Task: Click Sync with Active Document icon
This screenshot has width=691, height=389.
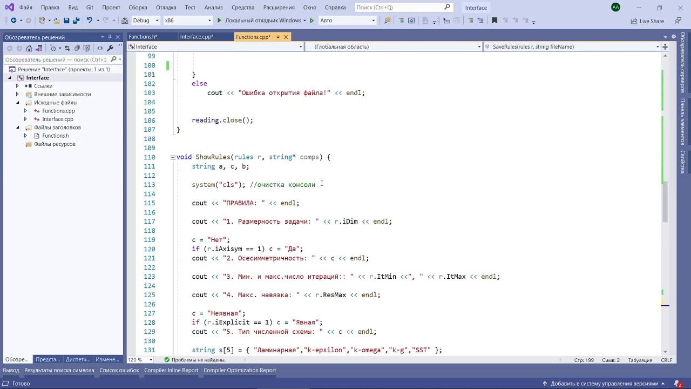Action: click(x=67, y=48)
